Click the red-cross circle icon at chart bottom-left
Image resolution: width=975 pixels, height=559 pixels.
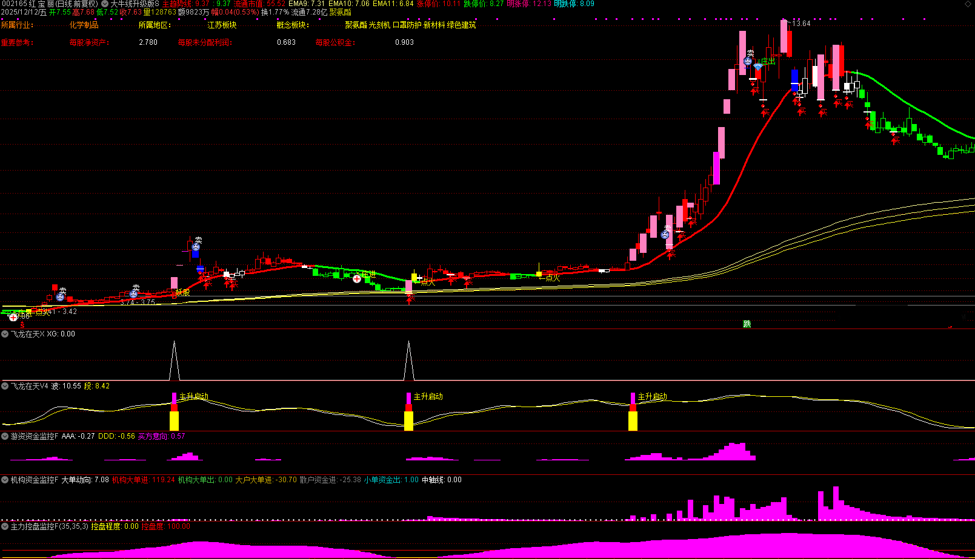(13, 317)
